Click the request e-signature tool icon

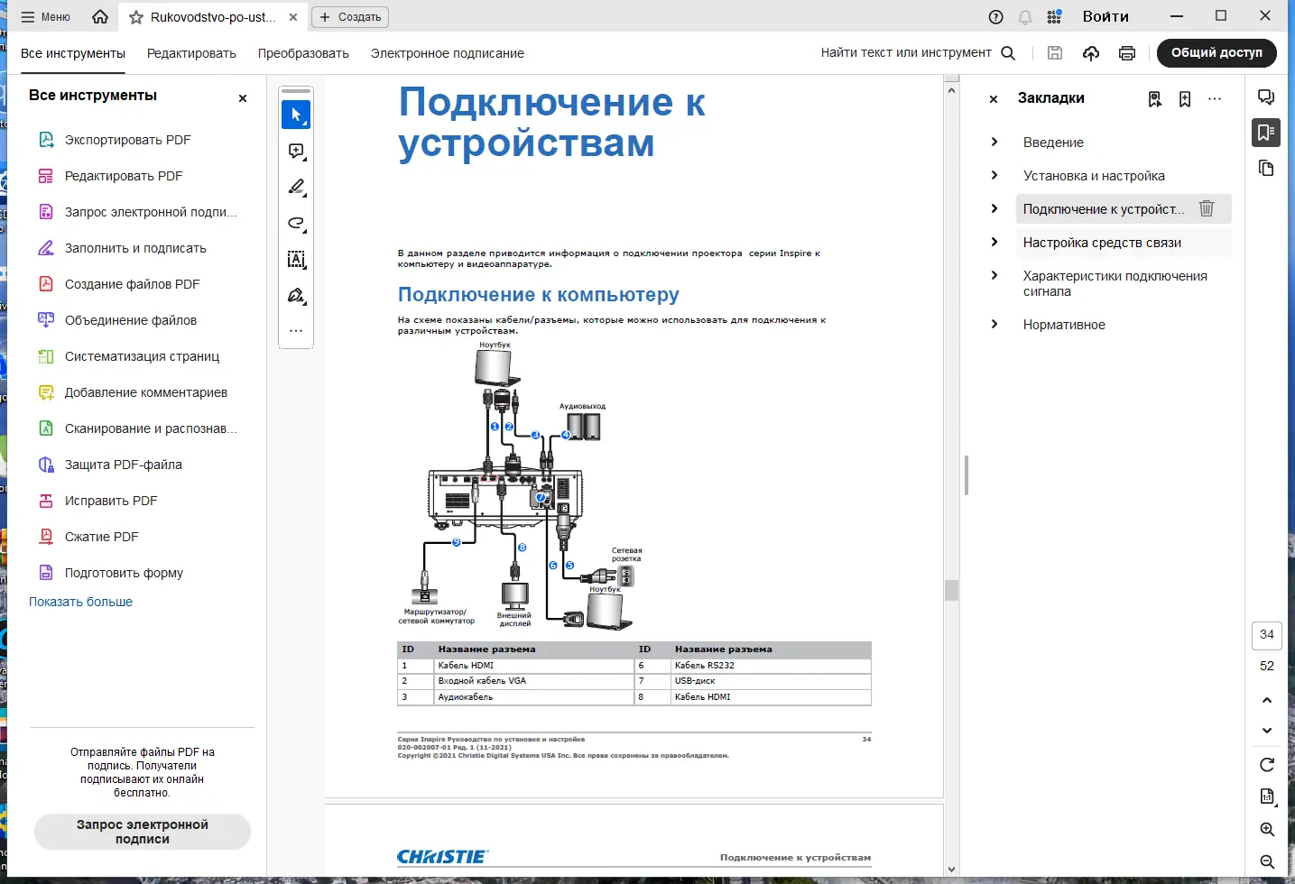coord(46,212)
